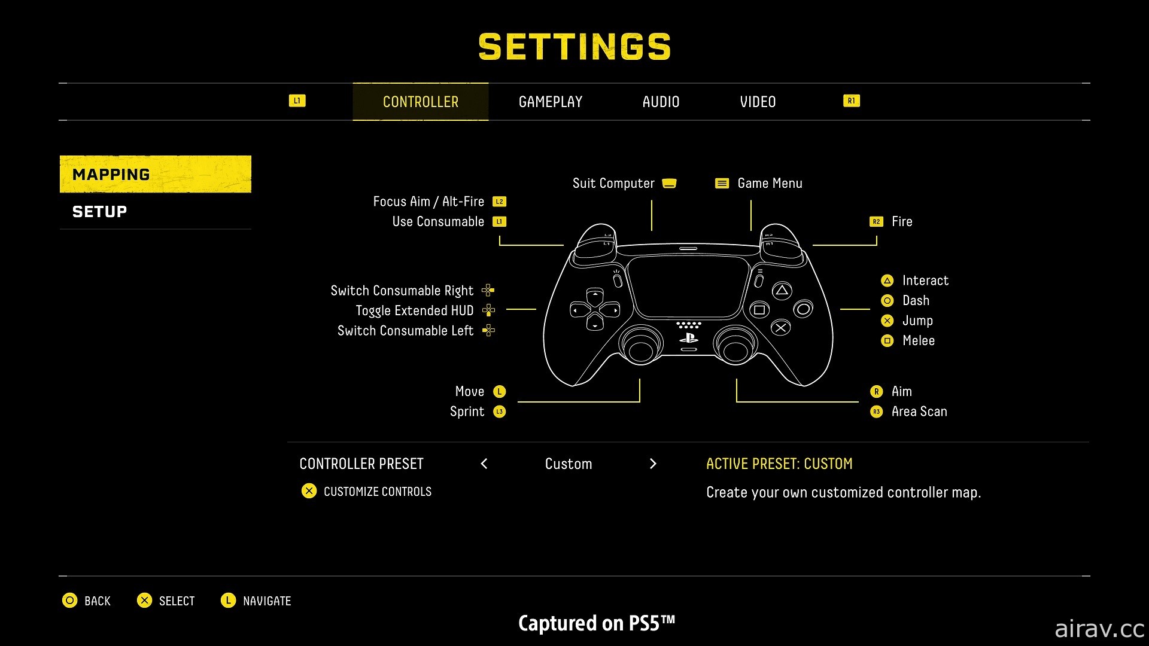Select the Video settings tab
This screenshot has height=646, width=1149.
[x=755, y=101]
